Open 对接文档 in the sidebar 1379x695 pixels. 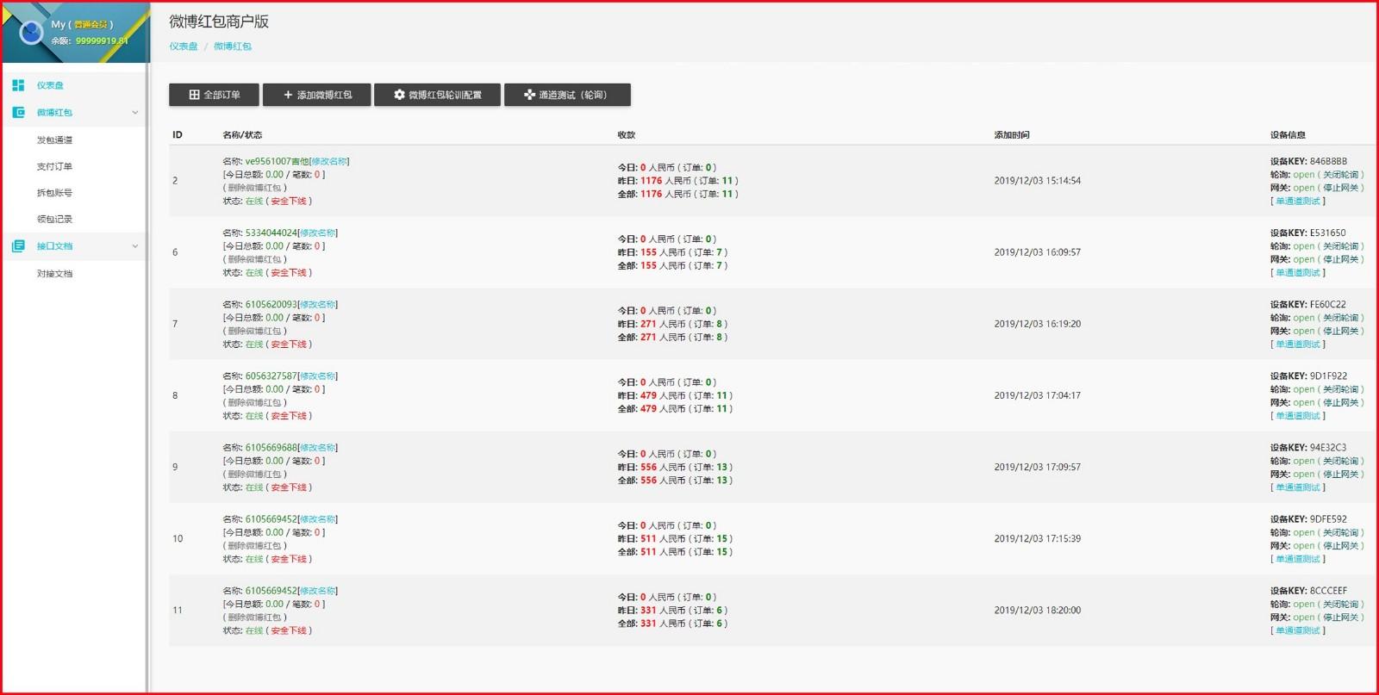(x=54, y=273)
